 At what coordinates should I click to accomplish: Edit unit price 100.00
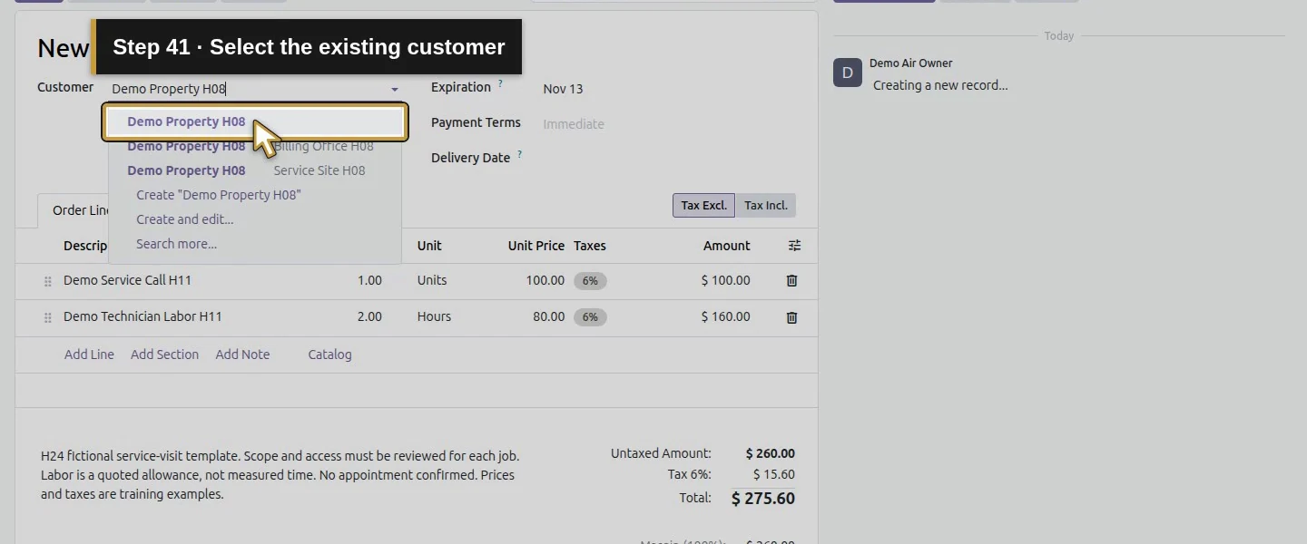click(x=545, y=280)
